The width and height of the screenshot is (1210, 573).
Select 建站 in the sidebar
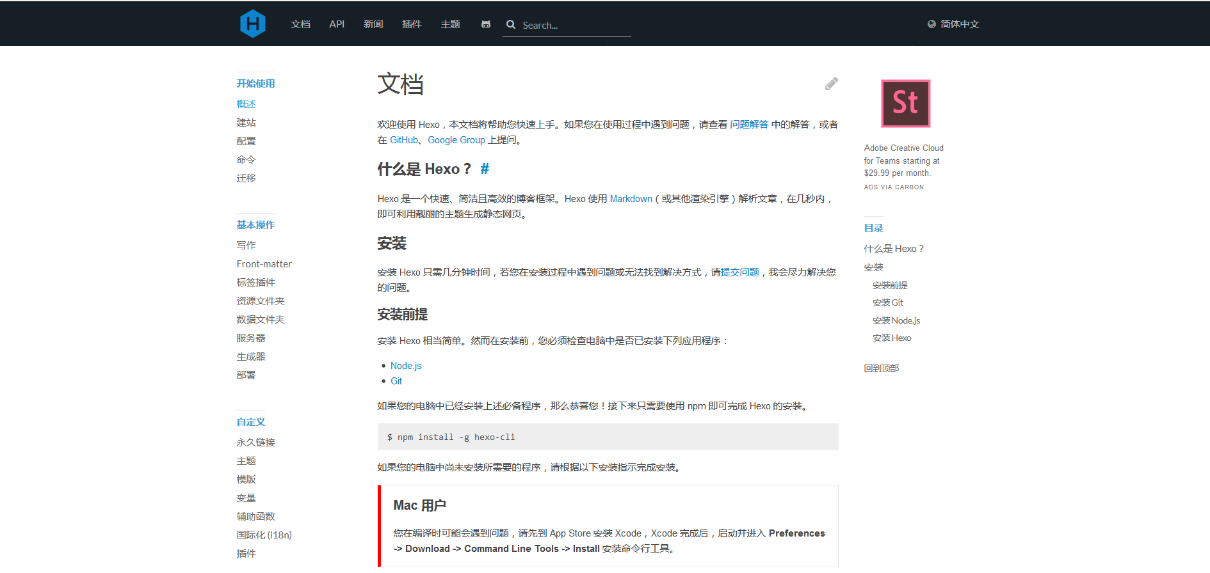click(x=246, y=122)
